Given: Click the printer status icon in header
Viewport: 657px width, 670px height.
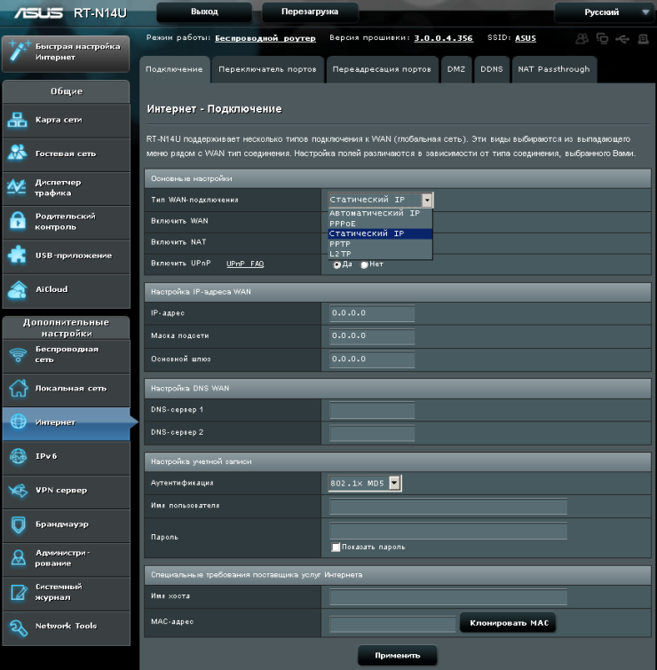Looking at the screenshot, I should pos(644,39).
